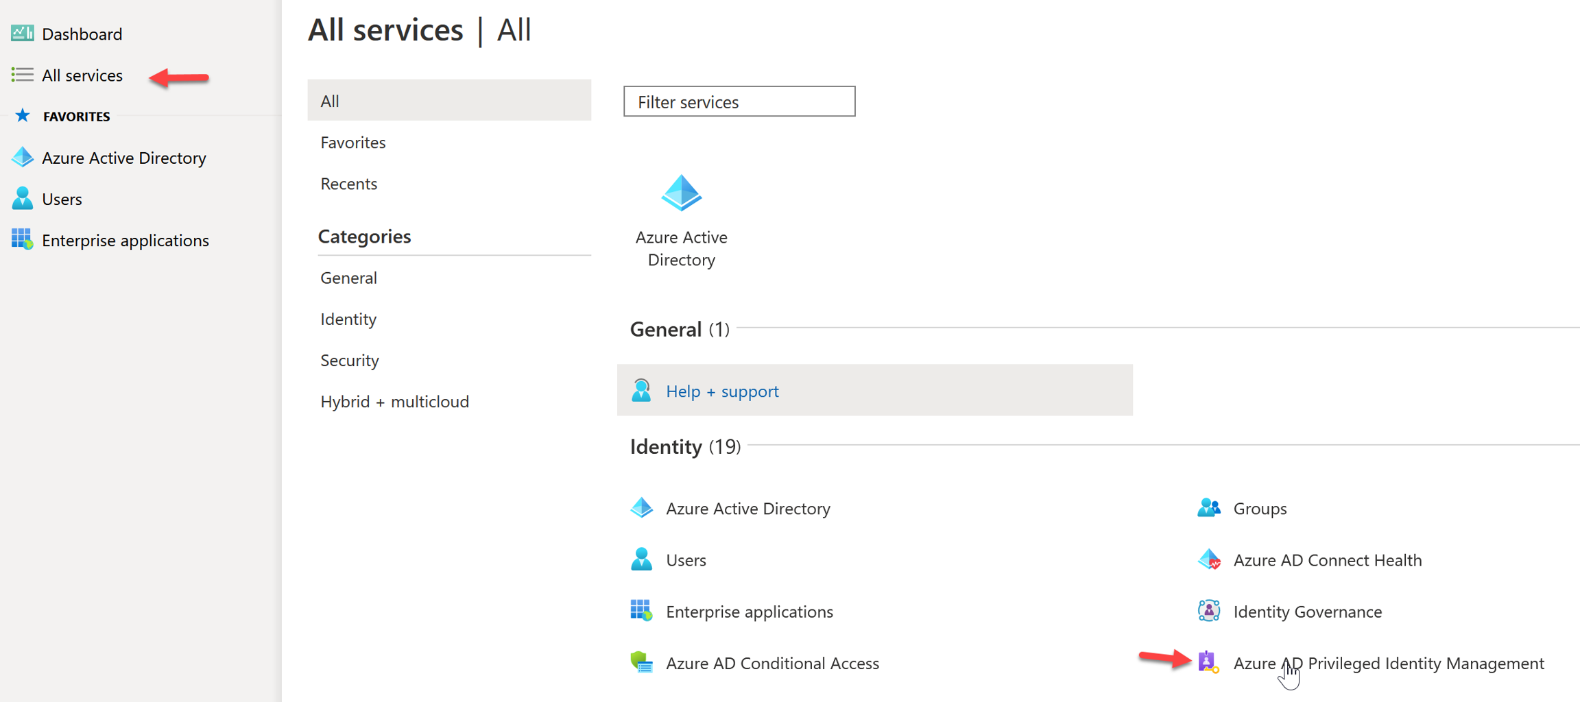Viewport: 1580px width, 702px height.
Task: Click the Enterprise applications grid icon in favorites
Action: tap(22, 240)
